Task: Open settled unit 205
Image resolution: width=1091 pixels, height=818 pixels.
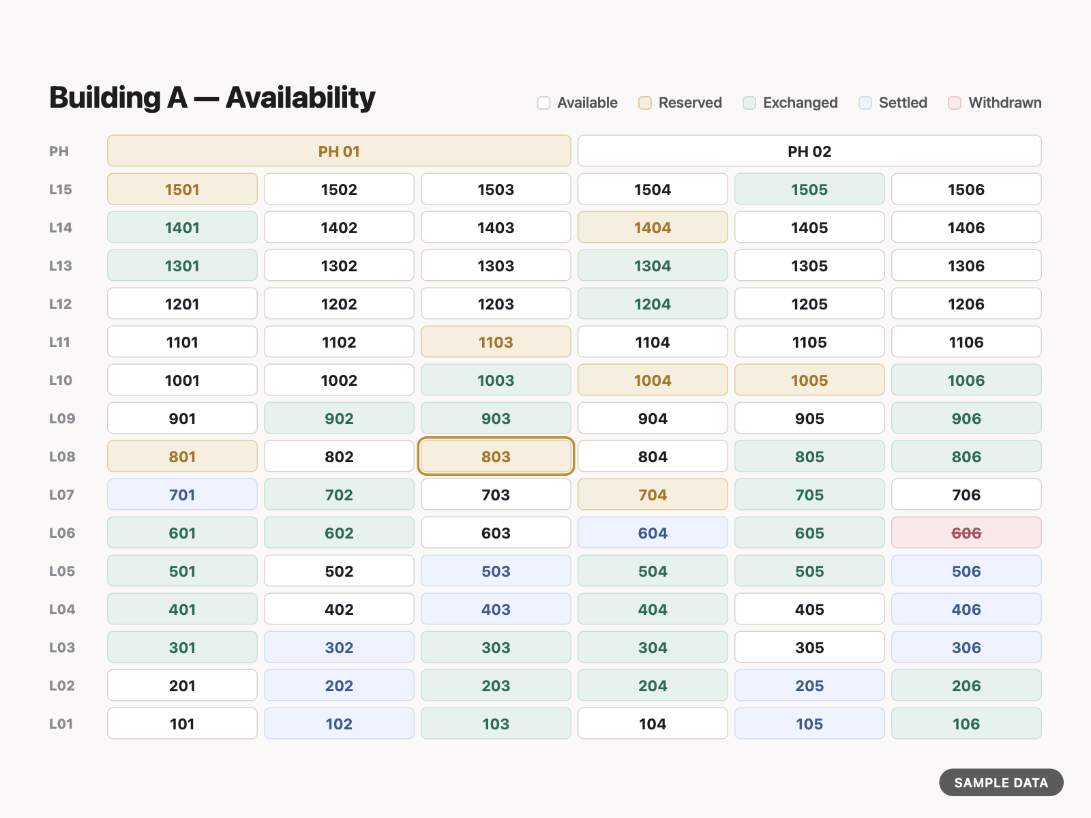Action: click(809, 685)
